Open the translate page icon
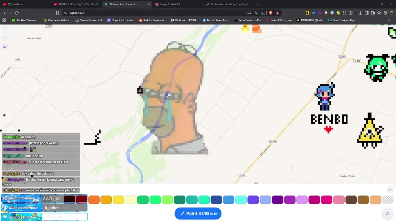Screen dimensions: 396x222 [256, 13]
